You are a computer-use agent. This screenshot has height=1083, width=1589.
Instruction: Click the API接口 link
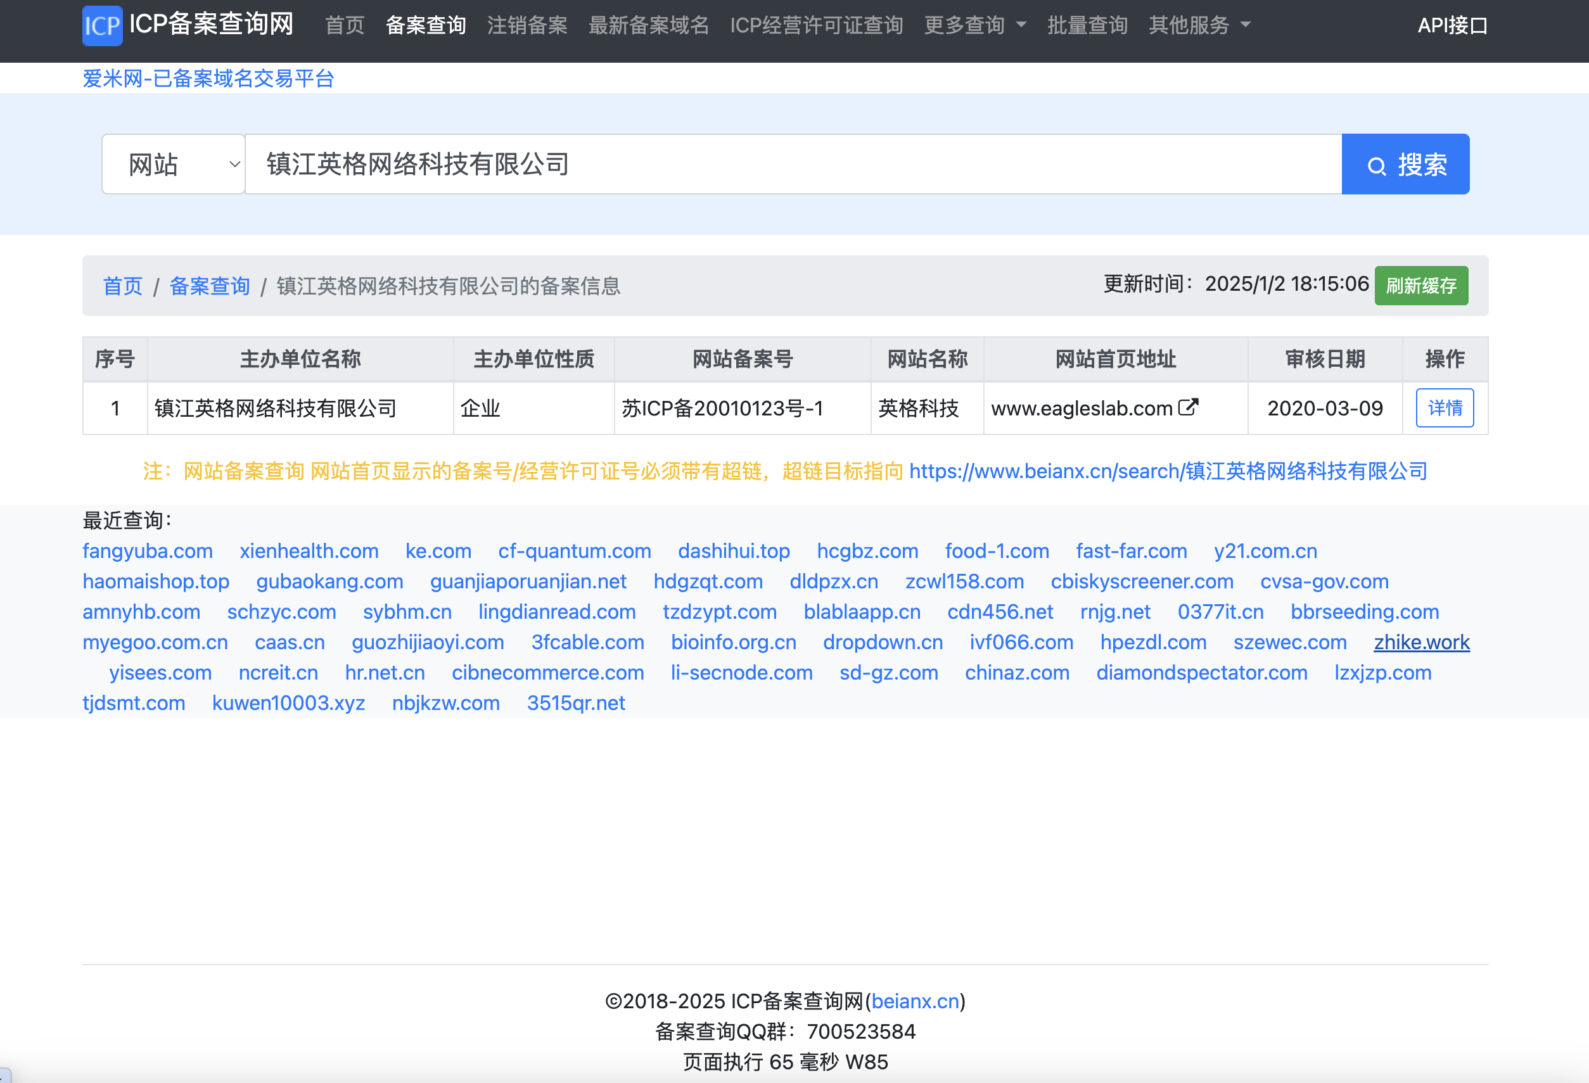click(1452, 25)
